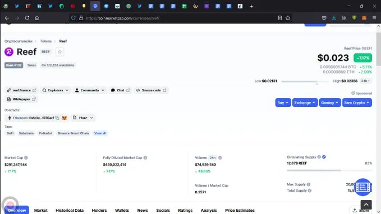Go back with the browser back arrow
This screenshot has height=214, width=381.
coord(7,18)
